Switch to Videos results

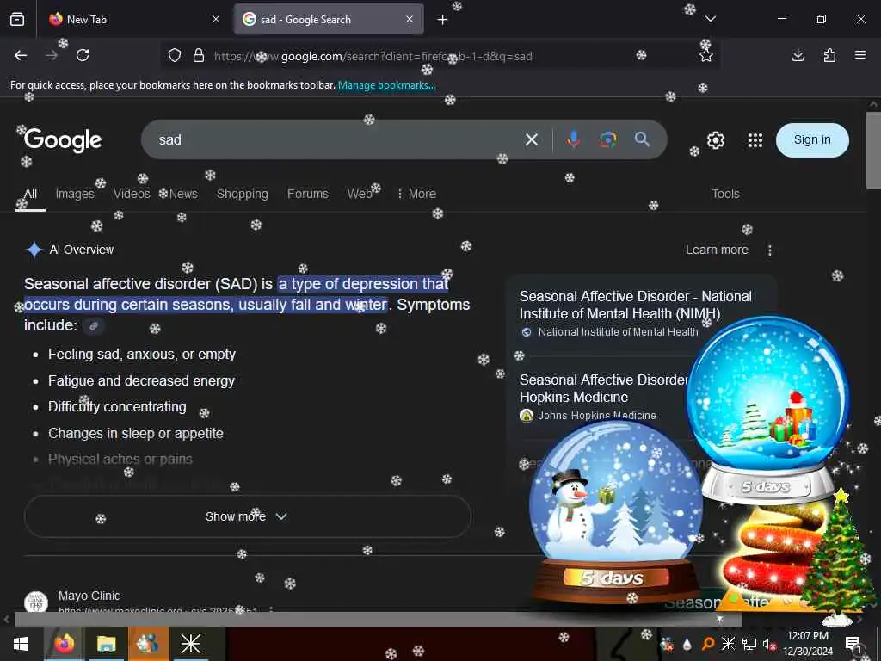[x=132, y=194]
